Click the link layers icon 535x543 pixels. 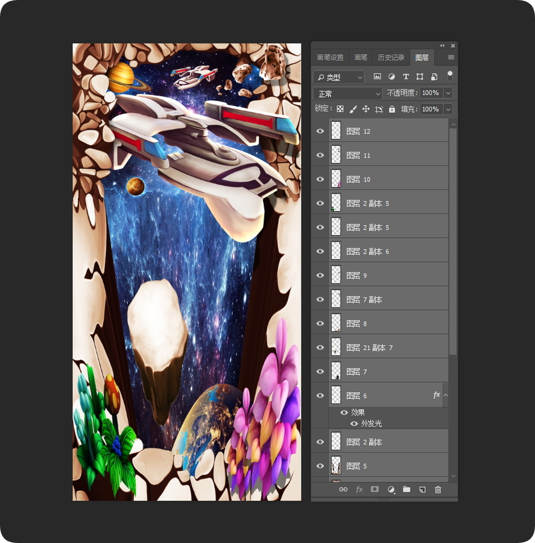click(343, 489)
